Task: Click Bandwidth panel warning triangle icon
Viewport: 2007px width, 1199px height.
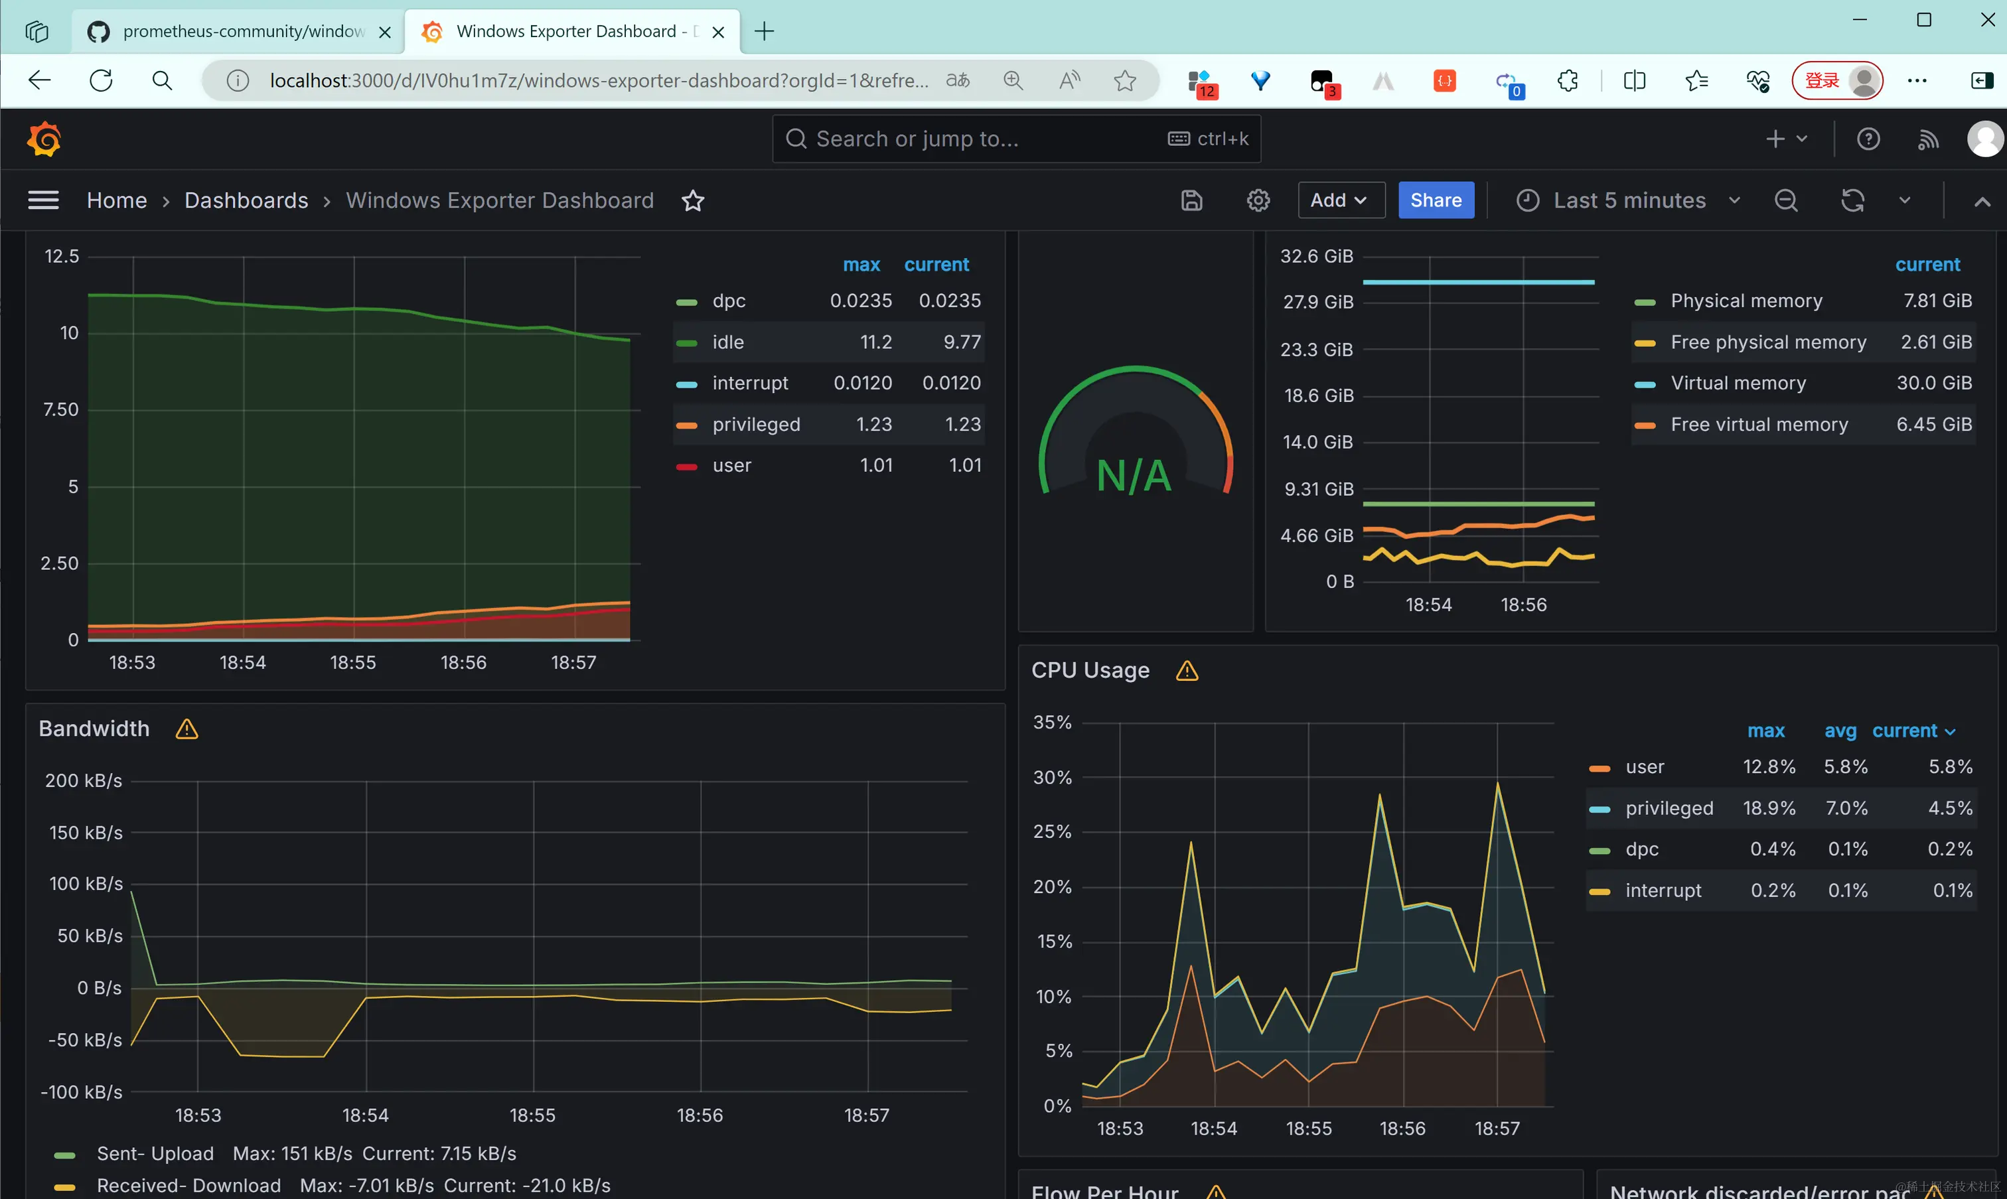Action: point(186,729)
